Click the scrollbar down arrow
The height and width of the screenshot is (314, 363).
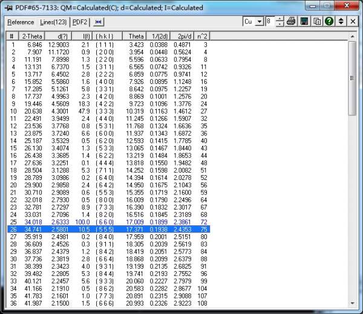(x=352, y=303)
